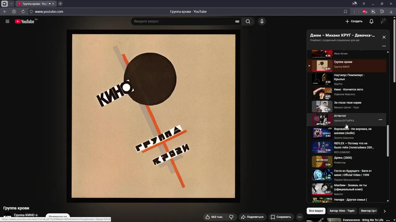Viewport: 396px width, 222px height.
Task: Open browser downloads
Action: click(x=391, y=11)
